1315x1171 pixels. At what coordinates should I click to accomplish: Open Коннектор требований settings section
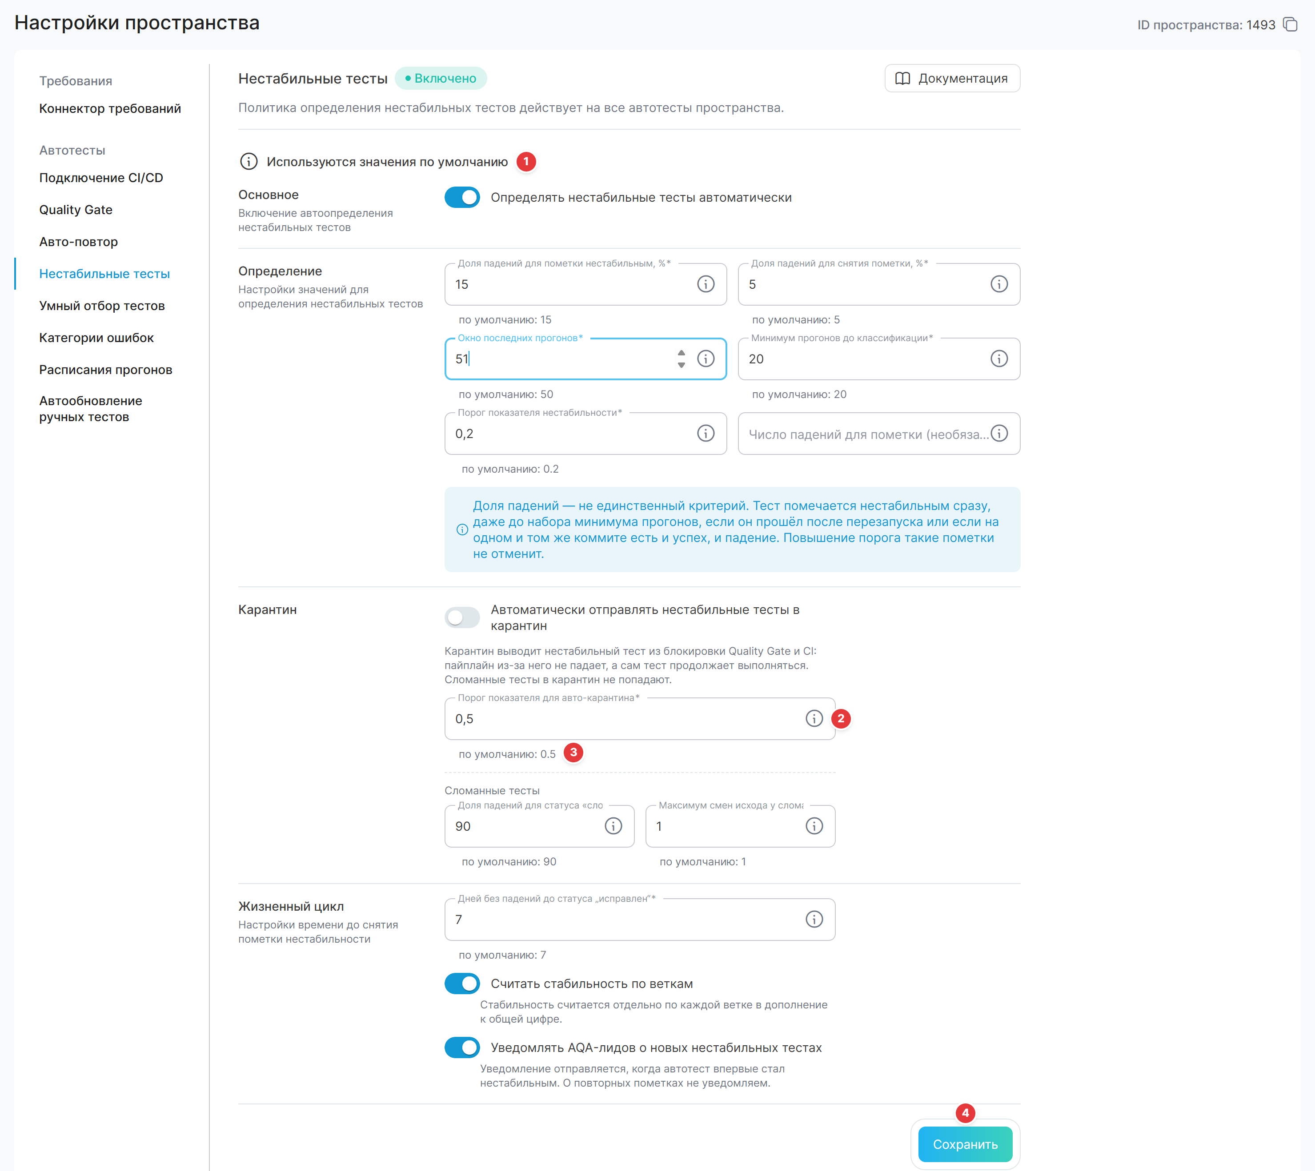(110, 108)
